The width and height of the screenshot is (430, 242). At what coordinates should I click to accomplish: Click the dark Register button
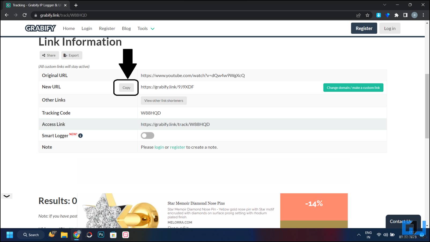pos(364,28)
